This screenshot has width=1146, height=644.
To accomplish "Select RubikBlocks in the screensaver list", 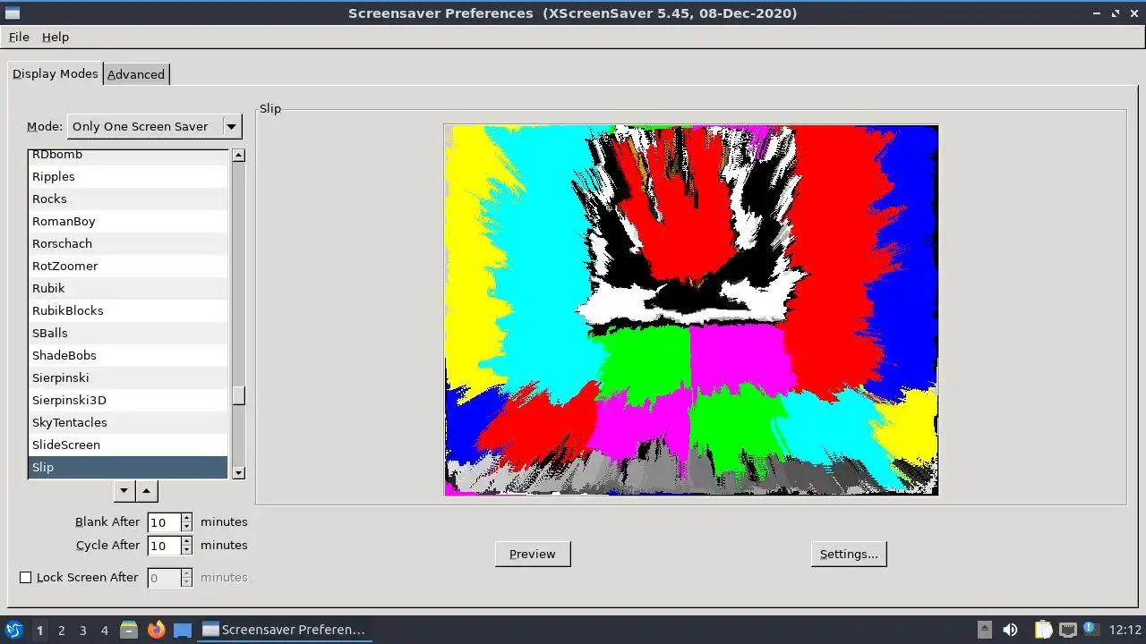I will (x=128, y=310).
